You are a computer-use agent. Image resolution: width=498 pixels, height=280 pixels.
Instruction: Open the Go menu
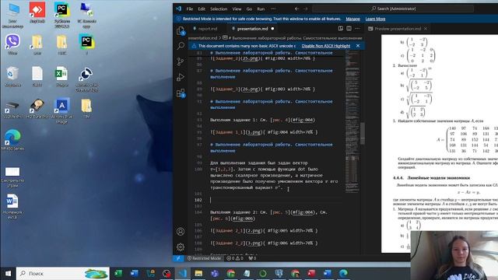pos(249,9)
